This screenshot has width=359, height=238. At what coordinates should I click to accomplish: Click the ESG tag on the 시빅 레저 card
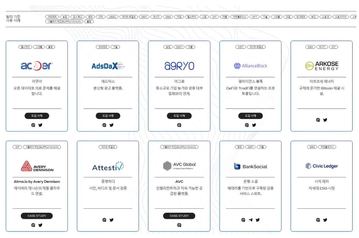tap(312, 147)
